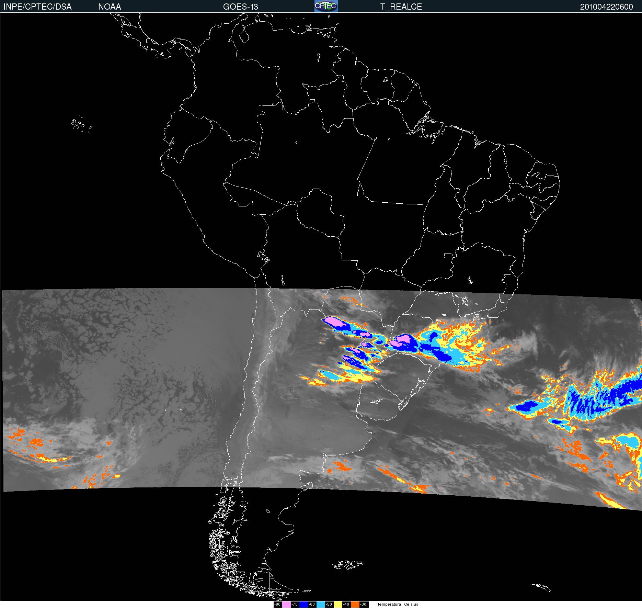The width and height of the screenshot is (642, 608).
Task: Select the -50 legend value
Action: [x=329, y=605]
